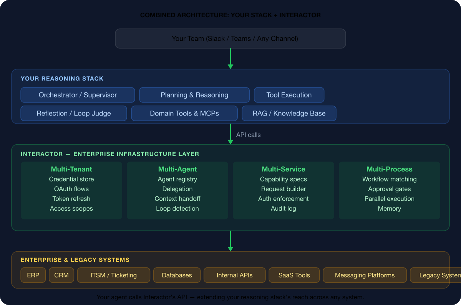
Task: Select the RAG / Knowledge Base node
Action: pyautogui.click(x=289, y=113)
